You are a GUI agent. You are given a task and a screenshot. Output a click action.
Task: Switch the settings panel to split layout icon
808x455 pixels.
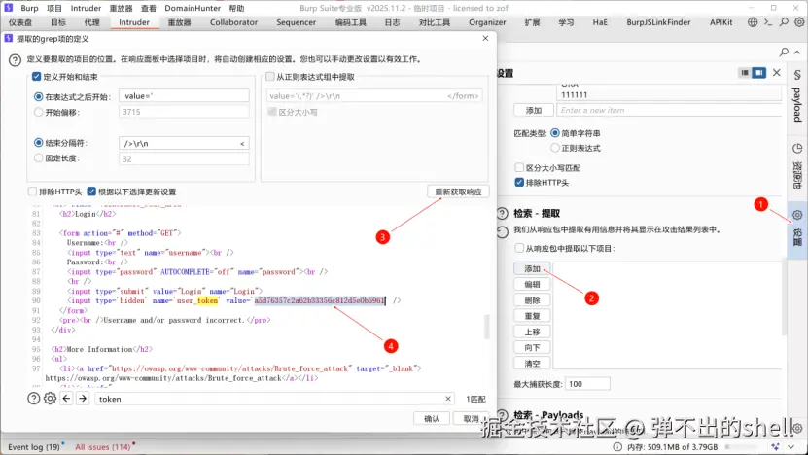coord(759,73)
